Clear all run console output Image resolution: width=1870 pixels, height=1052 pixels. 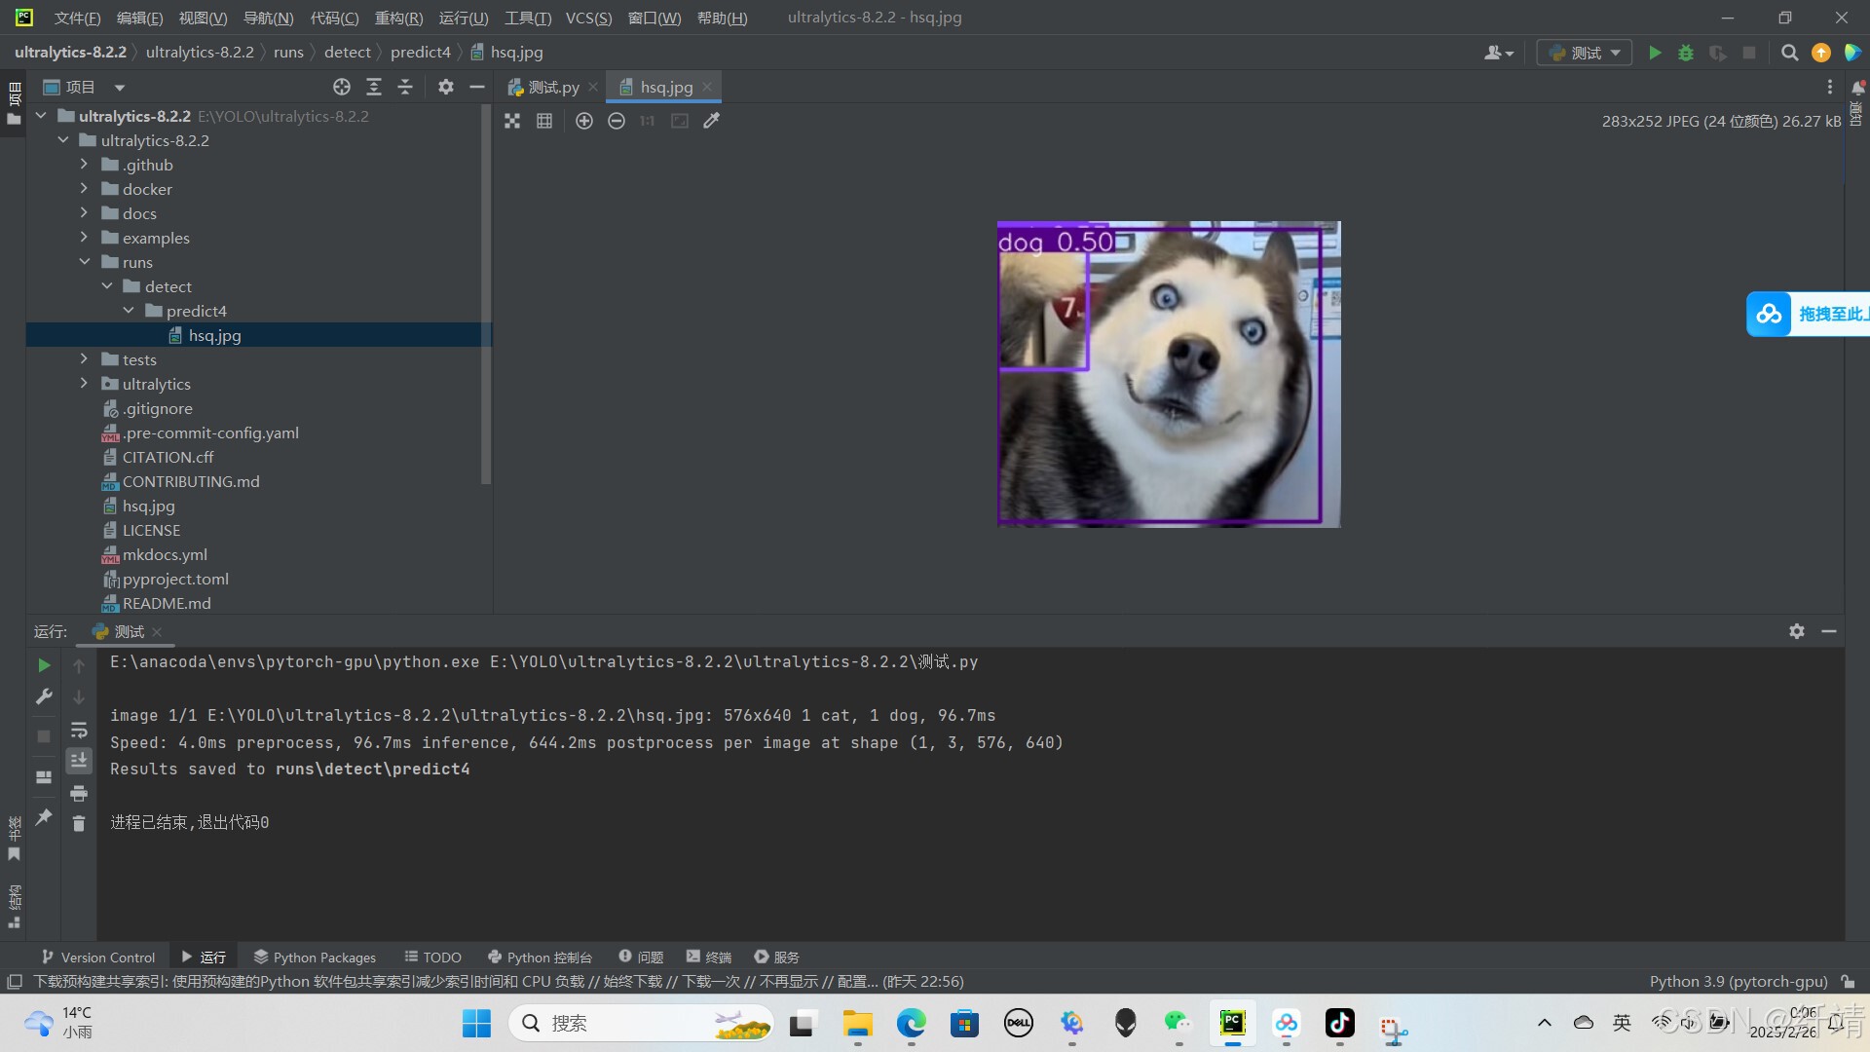(x=79, y=824)
